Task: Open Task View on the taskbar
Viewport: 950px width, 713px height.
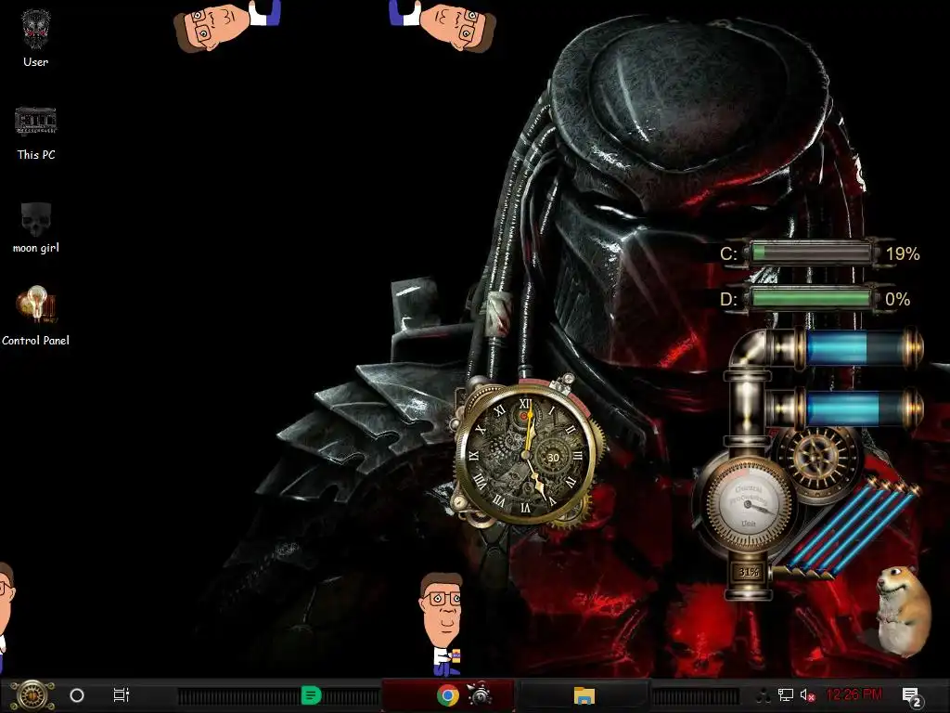Action: point(122,695)
